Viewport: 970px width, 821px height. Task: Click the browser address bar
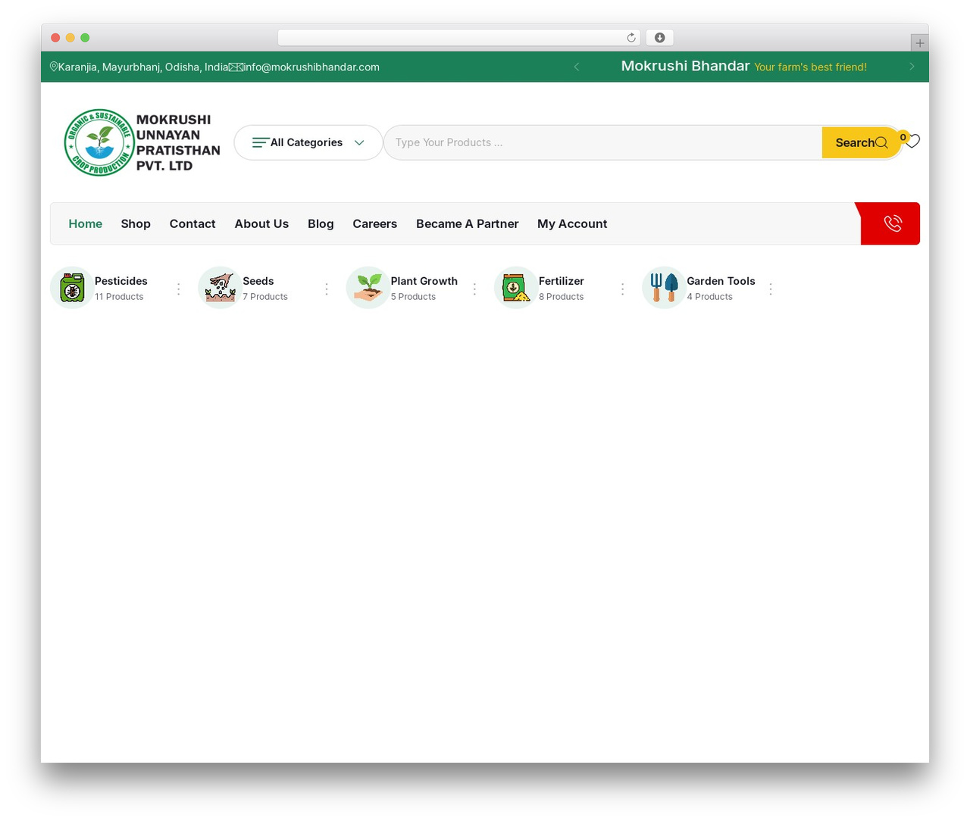tap(458, 38)
